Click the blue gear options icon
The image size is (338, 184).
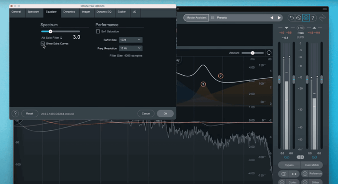306,18
